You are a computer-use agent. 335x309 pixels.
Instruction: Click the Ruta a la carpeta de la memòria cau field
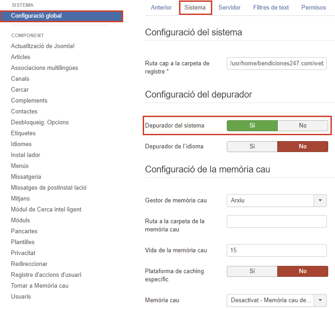(276, 221)
